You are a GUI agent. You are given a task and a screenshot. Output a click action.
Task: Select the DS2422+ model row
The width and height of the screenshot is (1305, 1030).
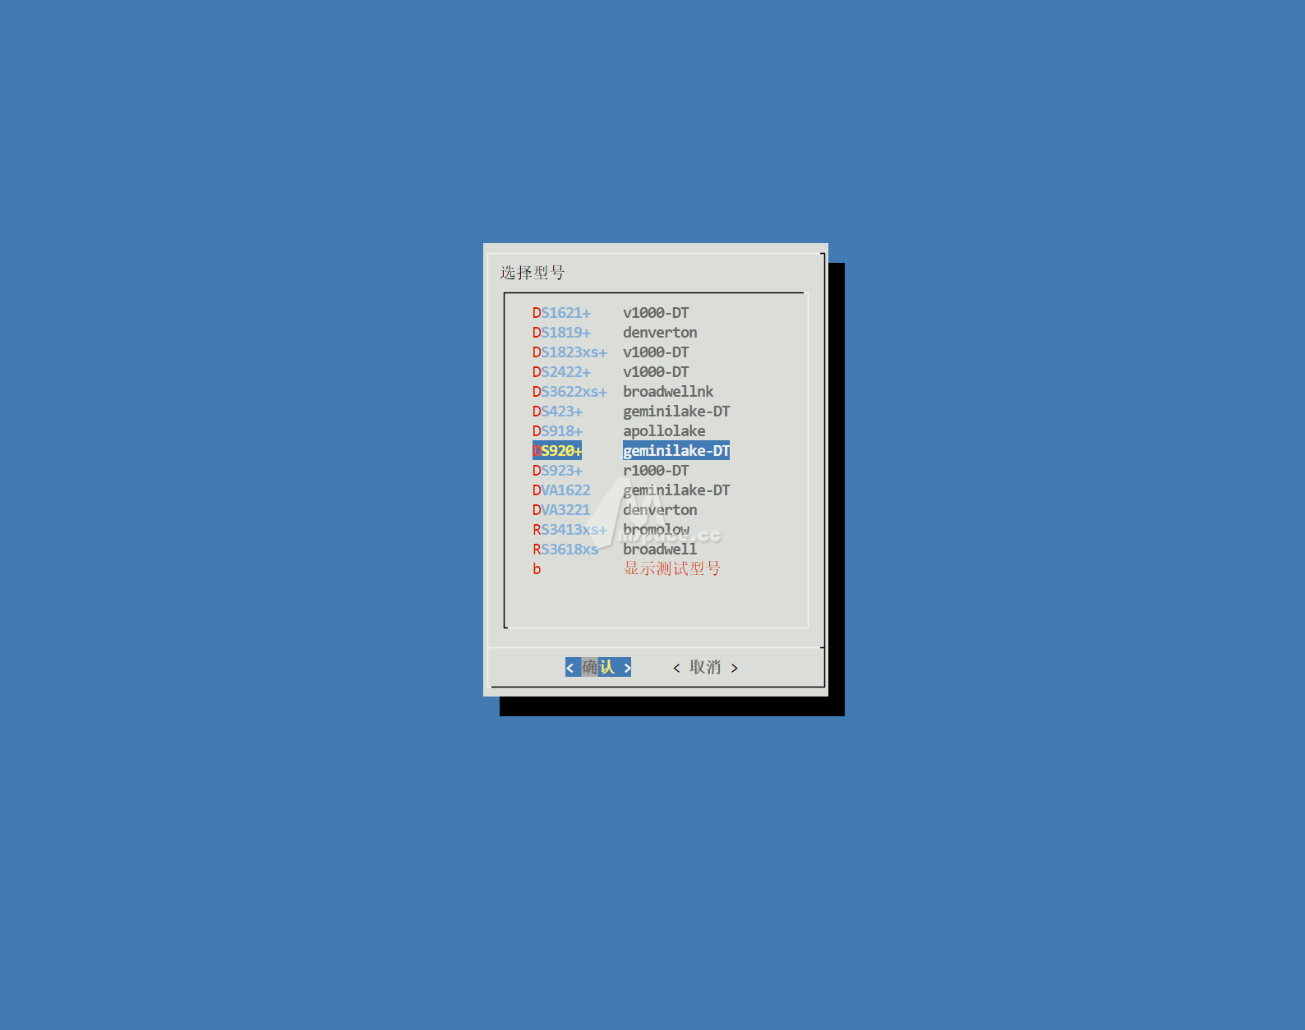611,372
